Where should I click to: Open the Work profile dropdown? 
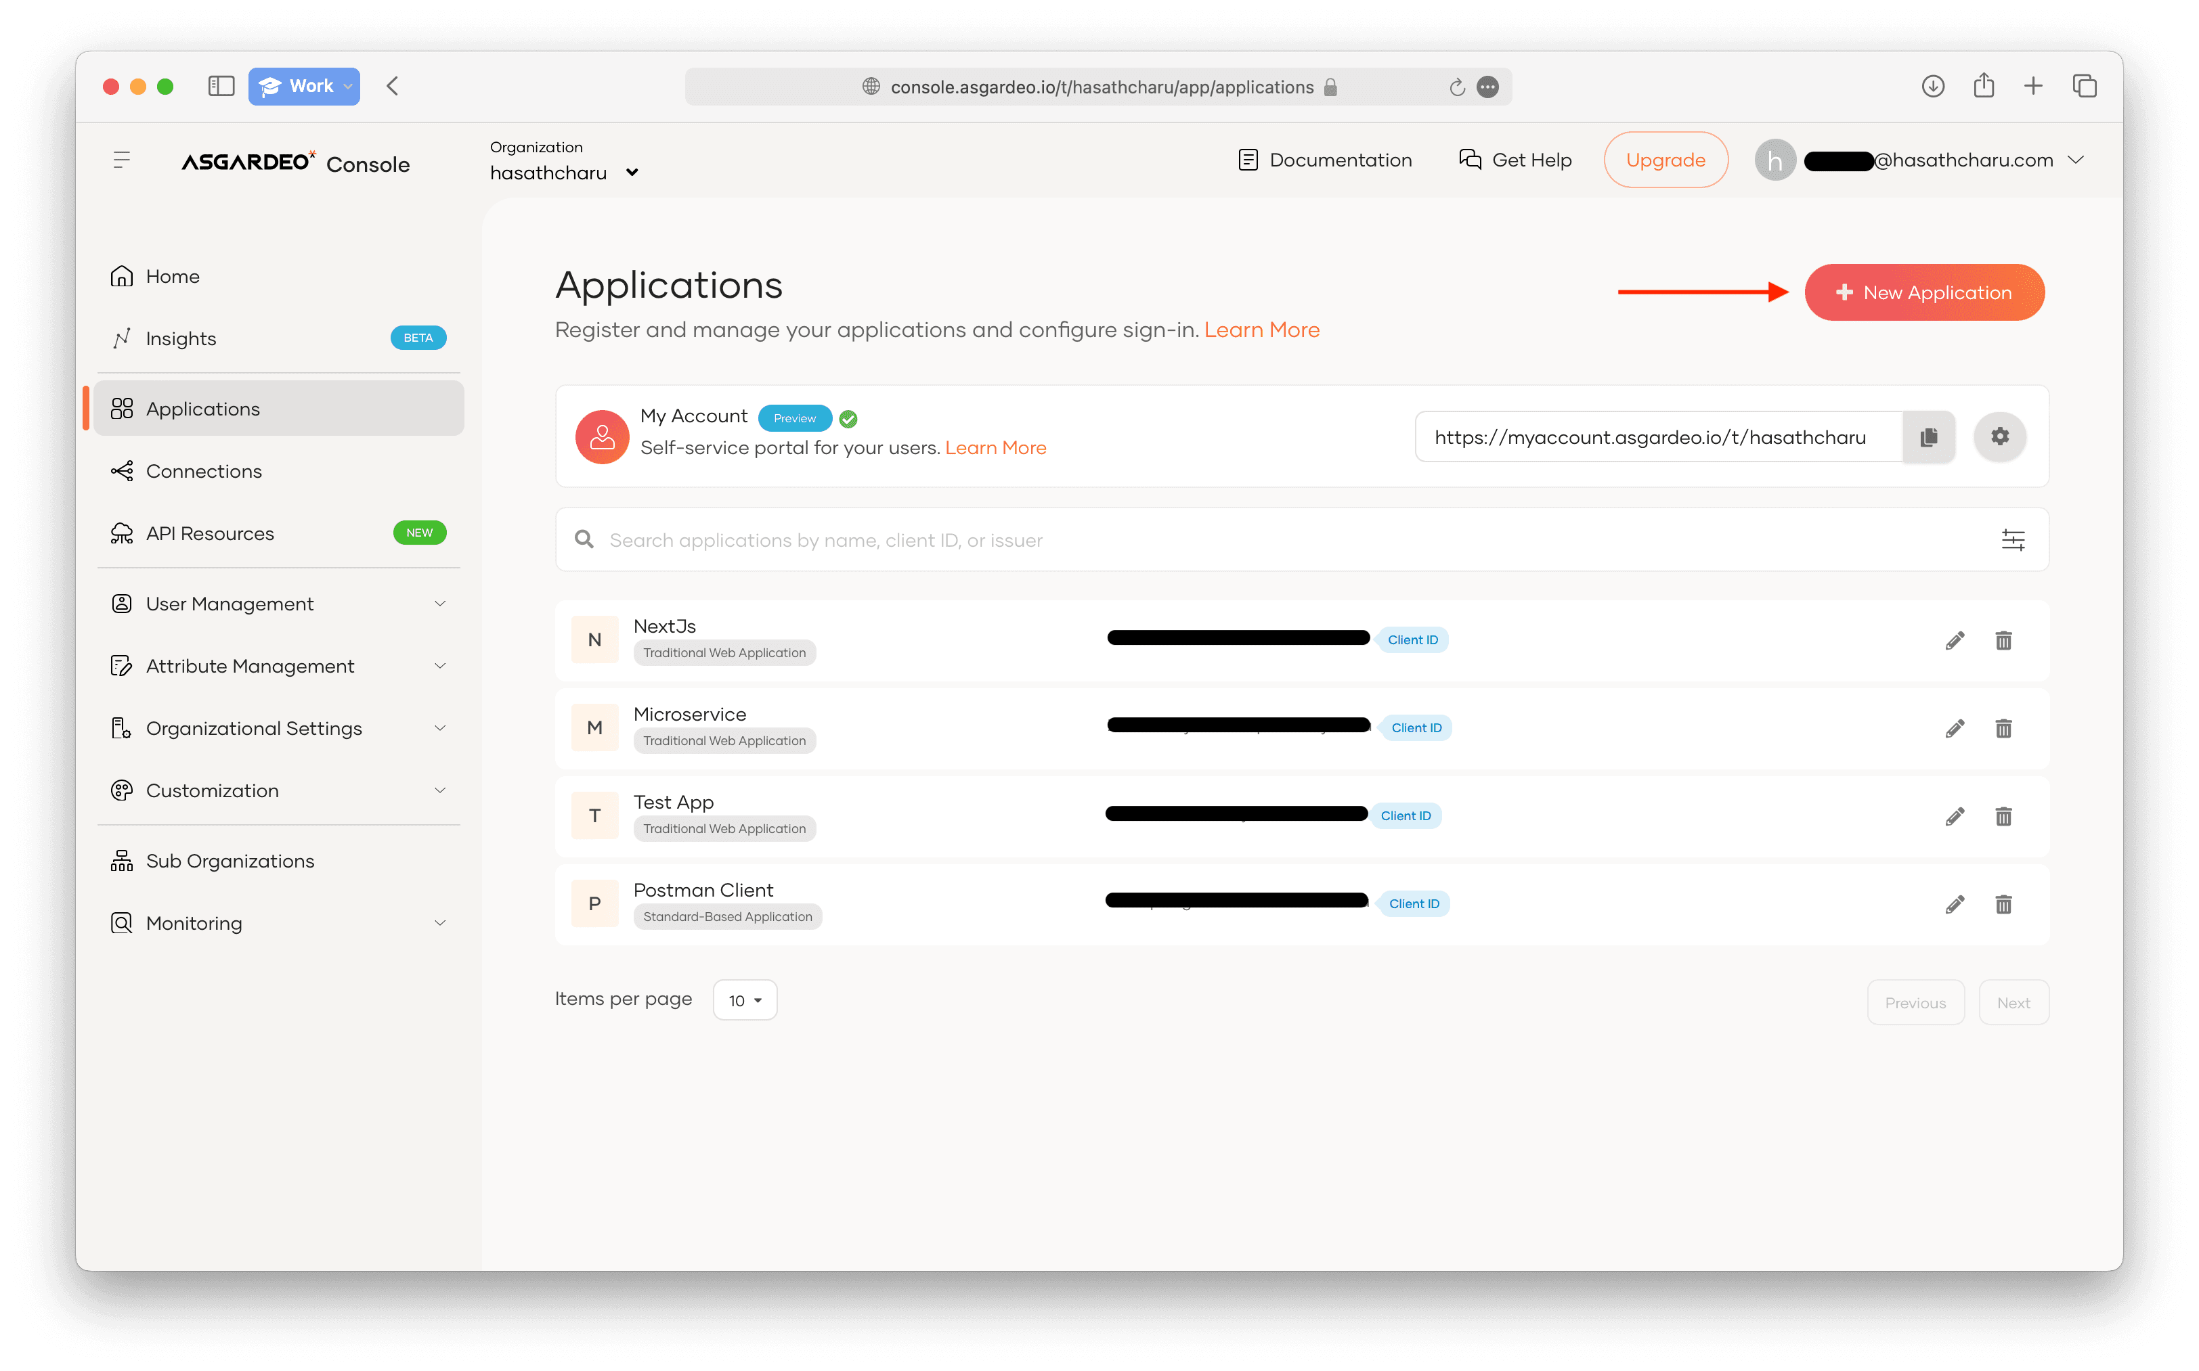(x=304, y=86)
